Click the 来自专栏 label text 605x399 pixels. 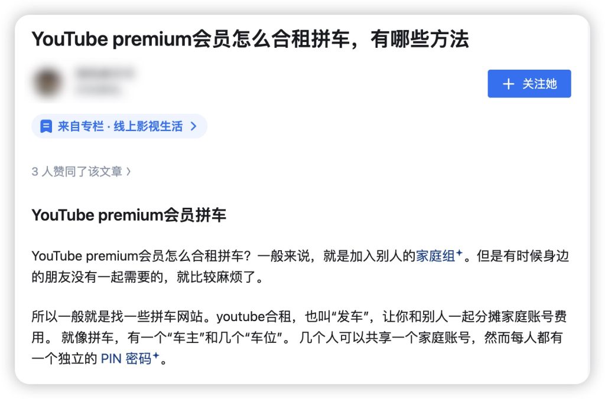pyautogui.click(x=80, y=126)
